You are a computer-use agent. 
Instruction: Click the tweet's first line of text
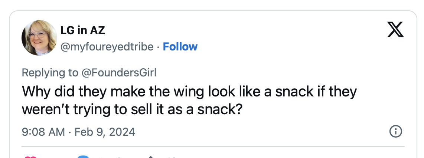click(x=189, y=92)
